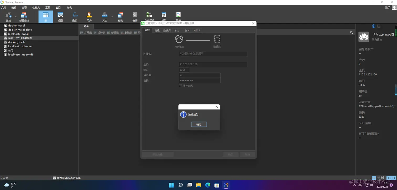Open the 收藏夹 (Favorites) menu
Screen dimensions: 397x190
[x=36, y=8]
